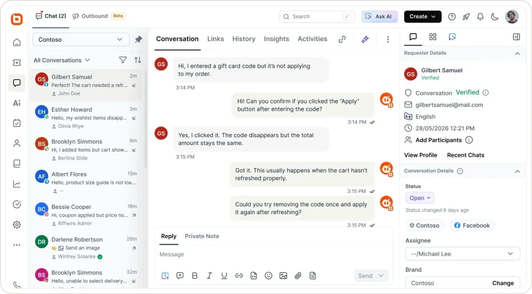Switch to the Private Note tab
This screenshot has width=532, height=294.
coord(202,236)
